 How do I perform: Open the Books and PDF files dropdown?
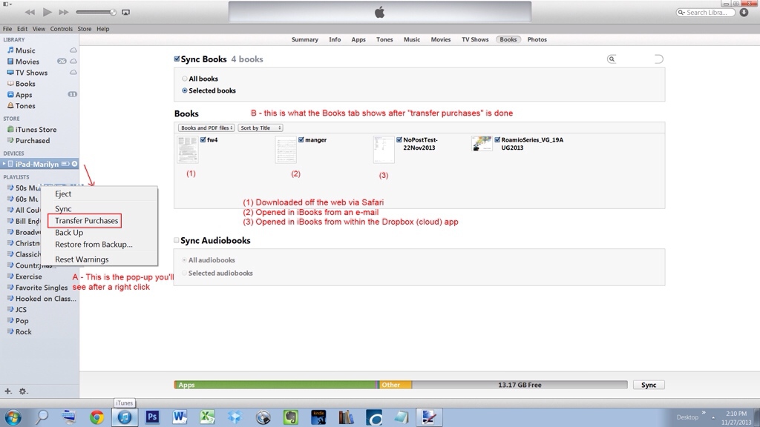[x=206, y=128]
